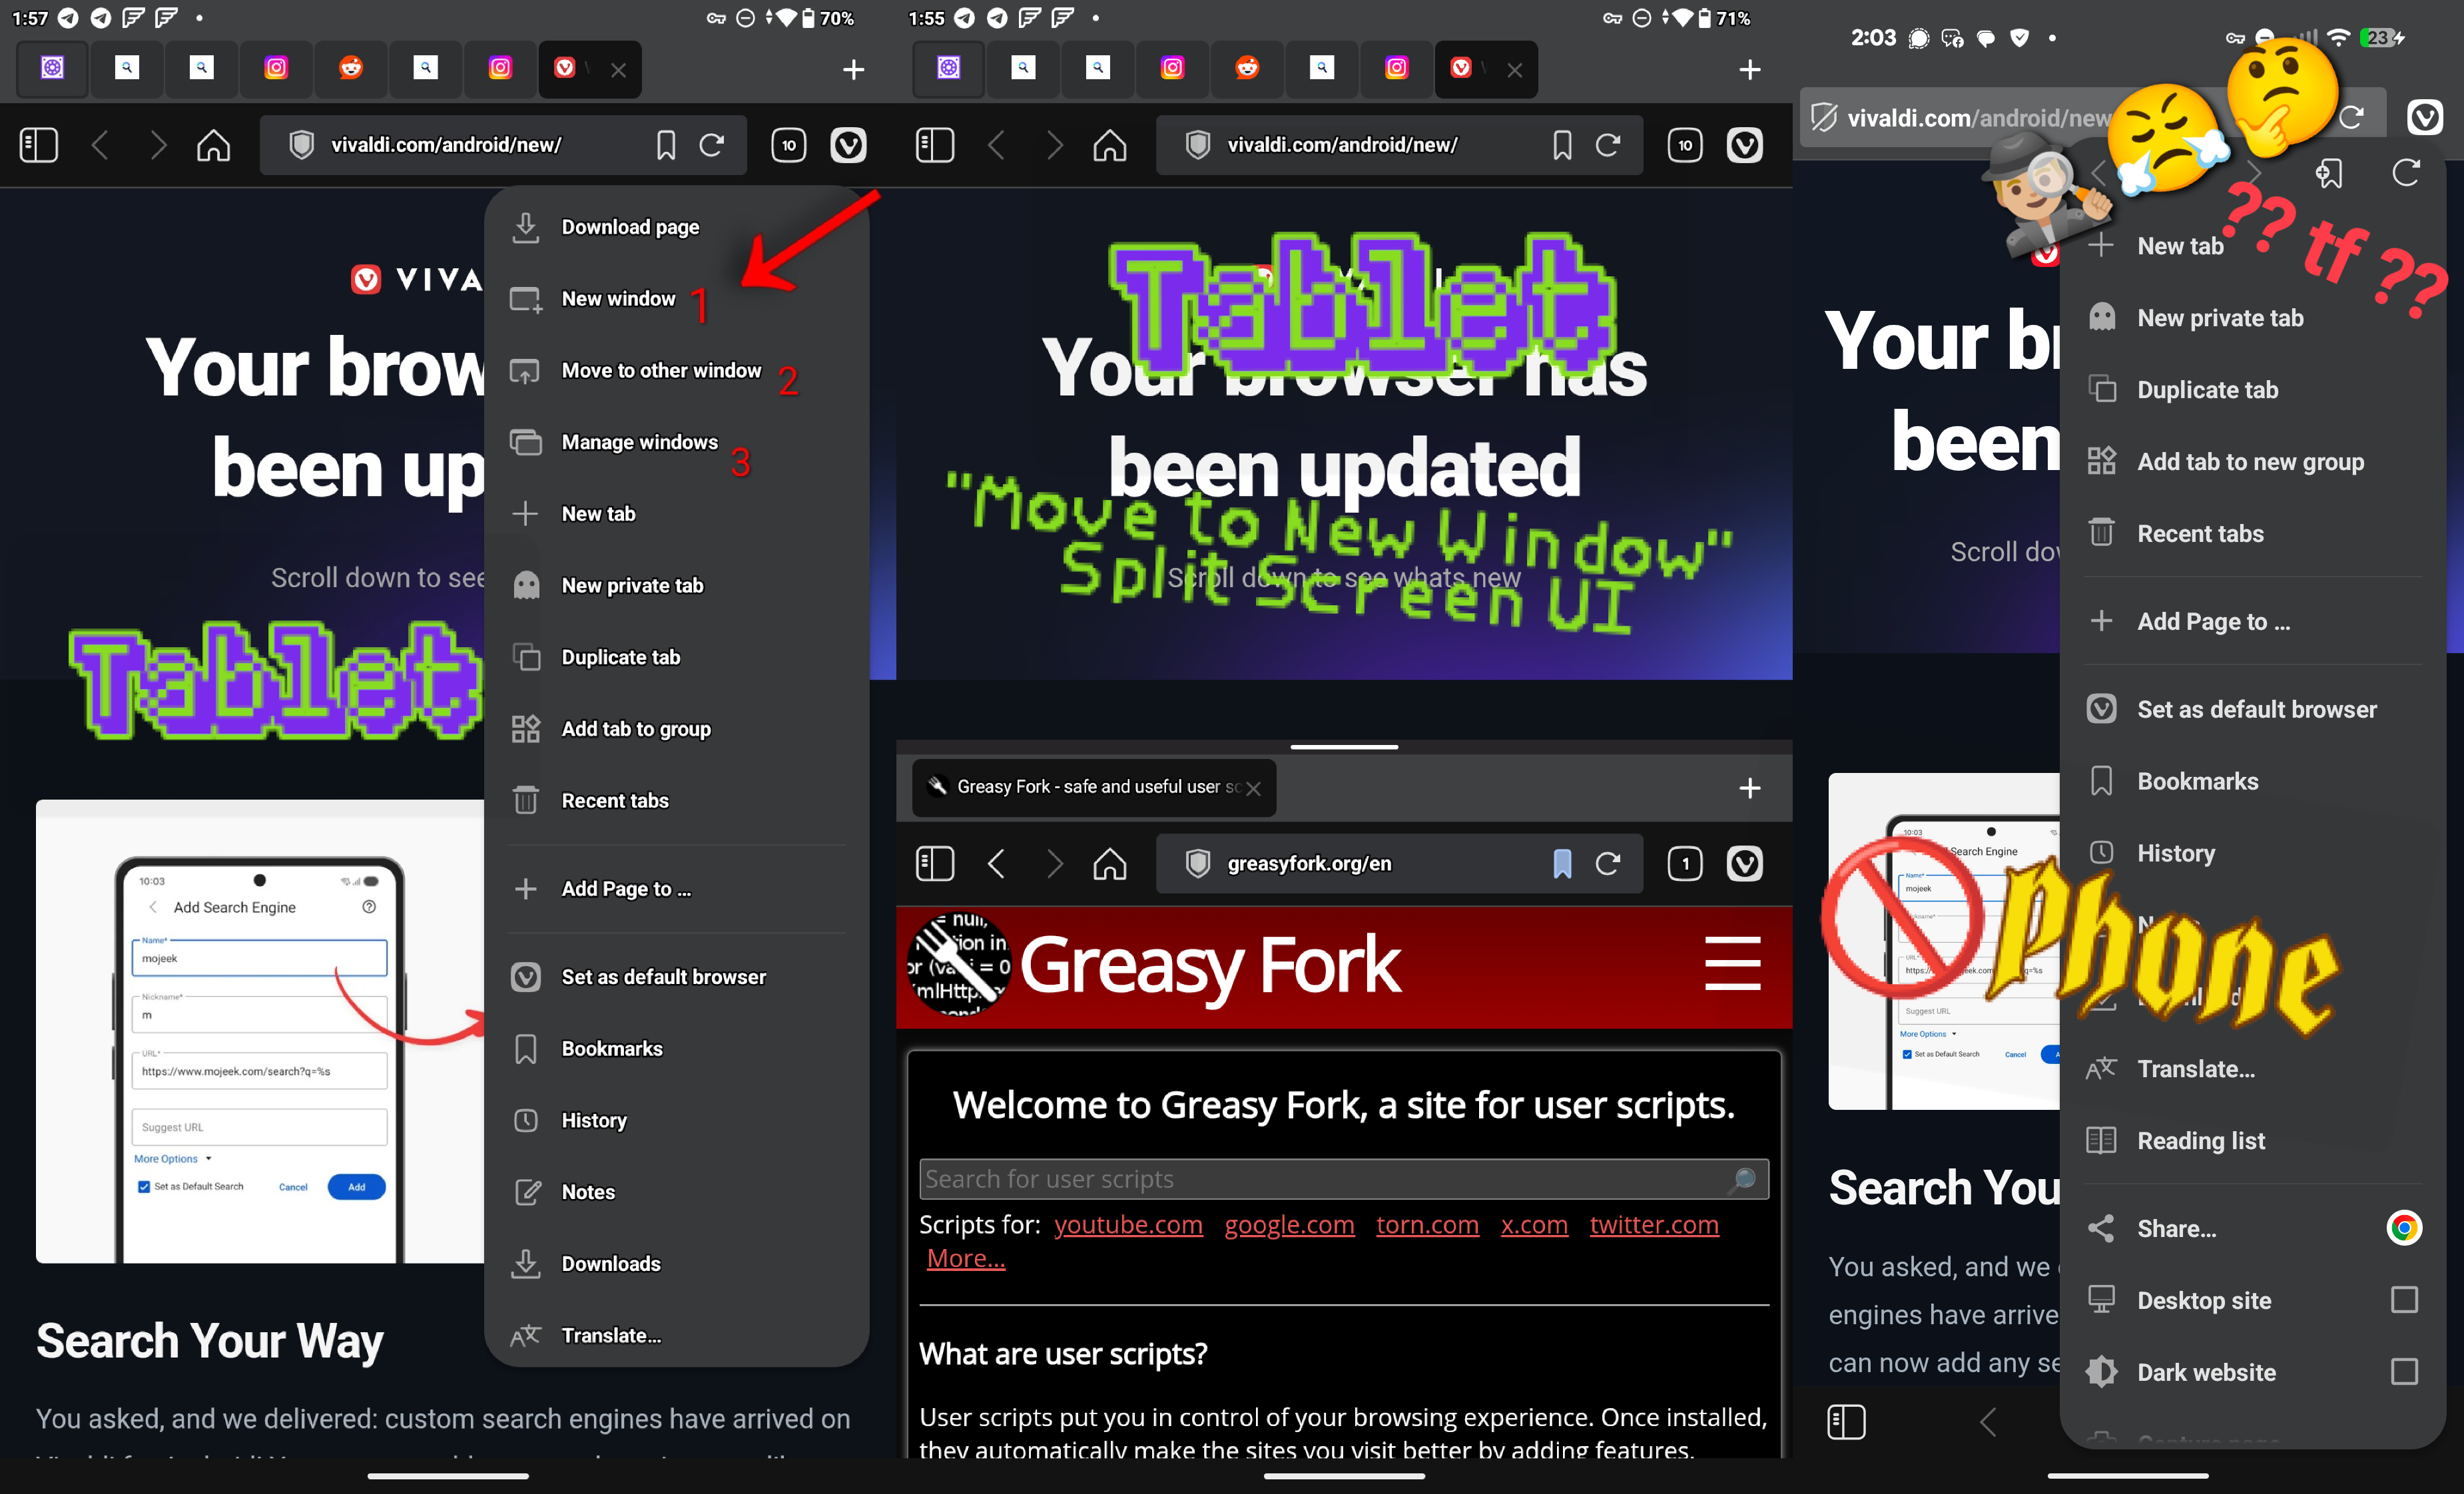Open the torn.com scripts link

pos(1427,1224)
